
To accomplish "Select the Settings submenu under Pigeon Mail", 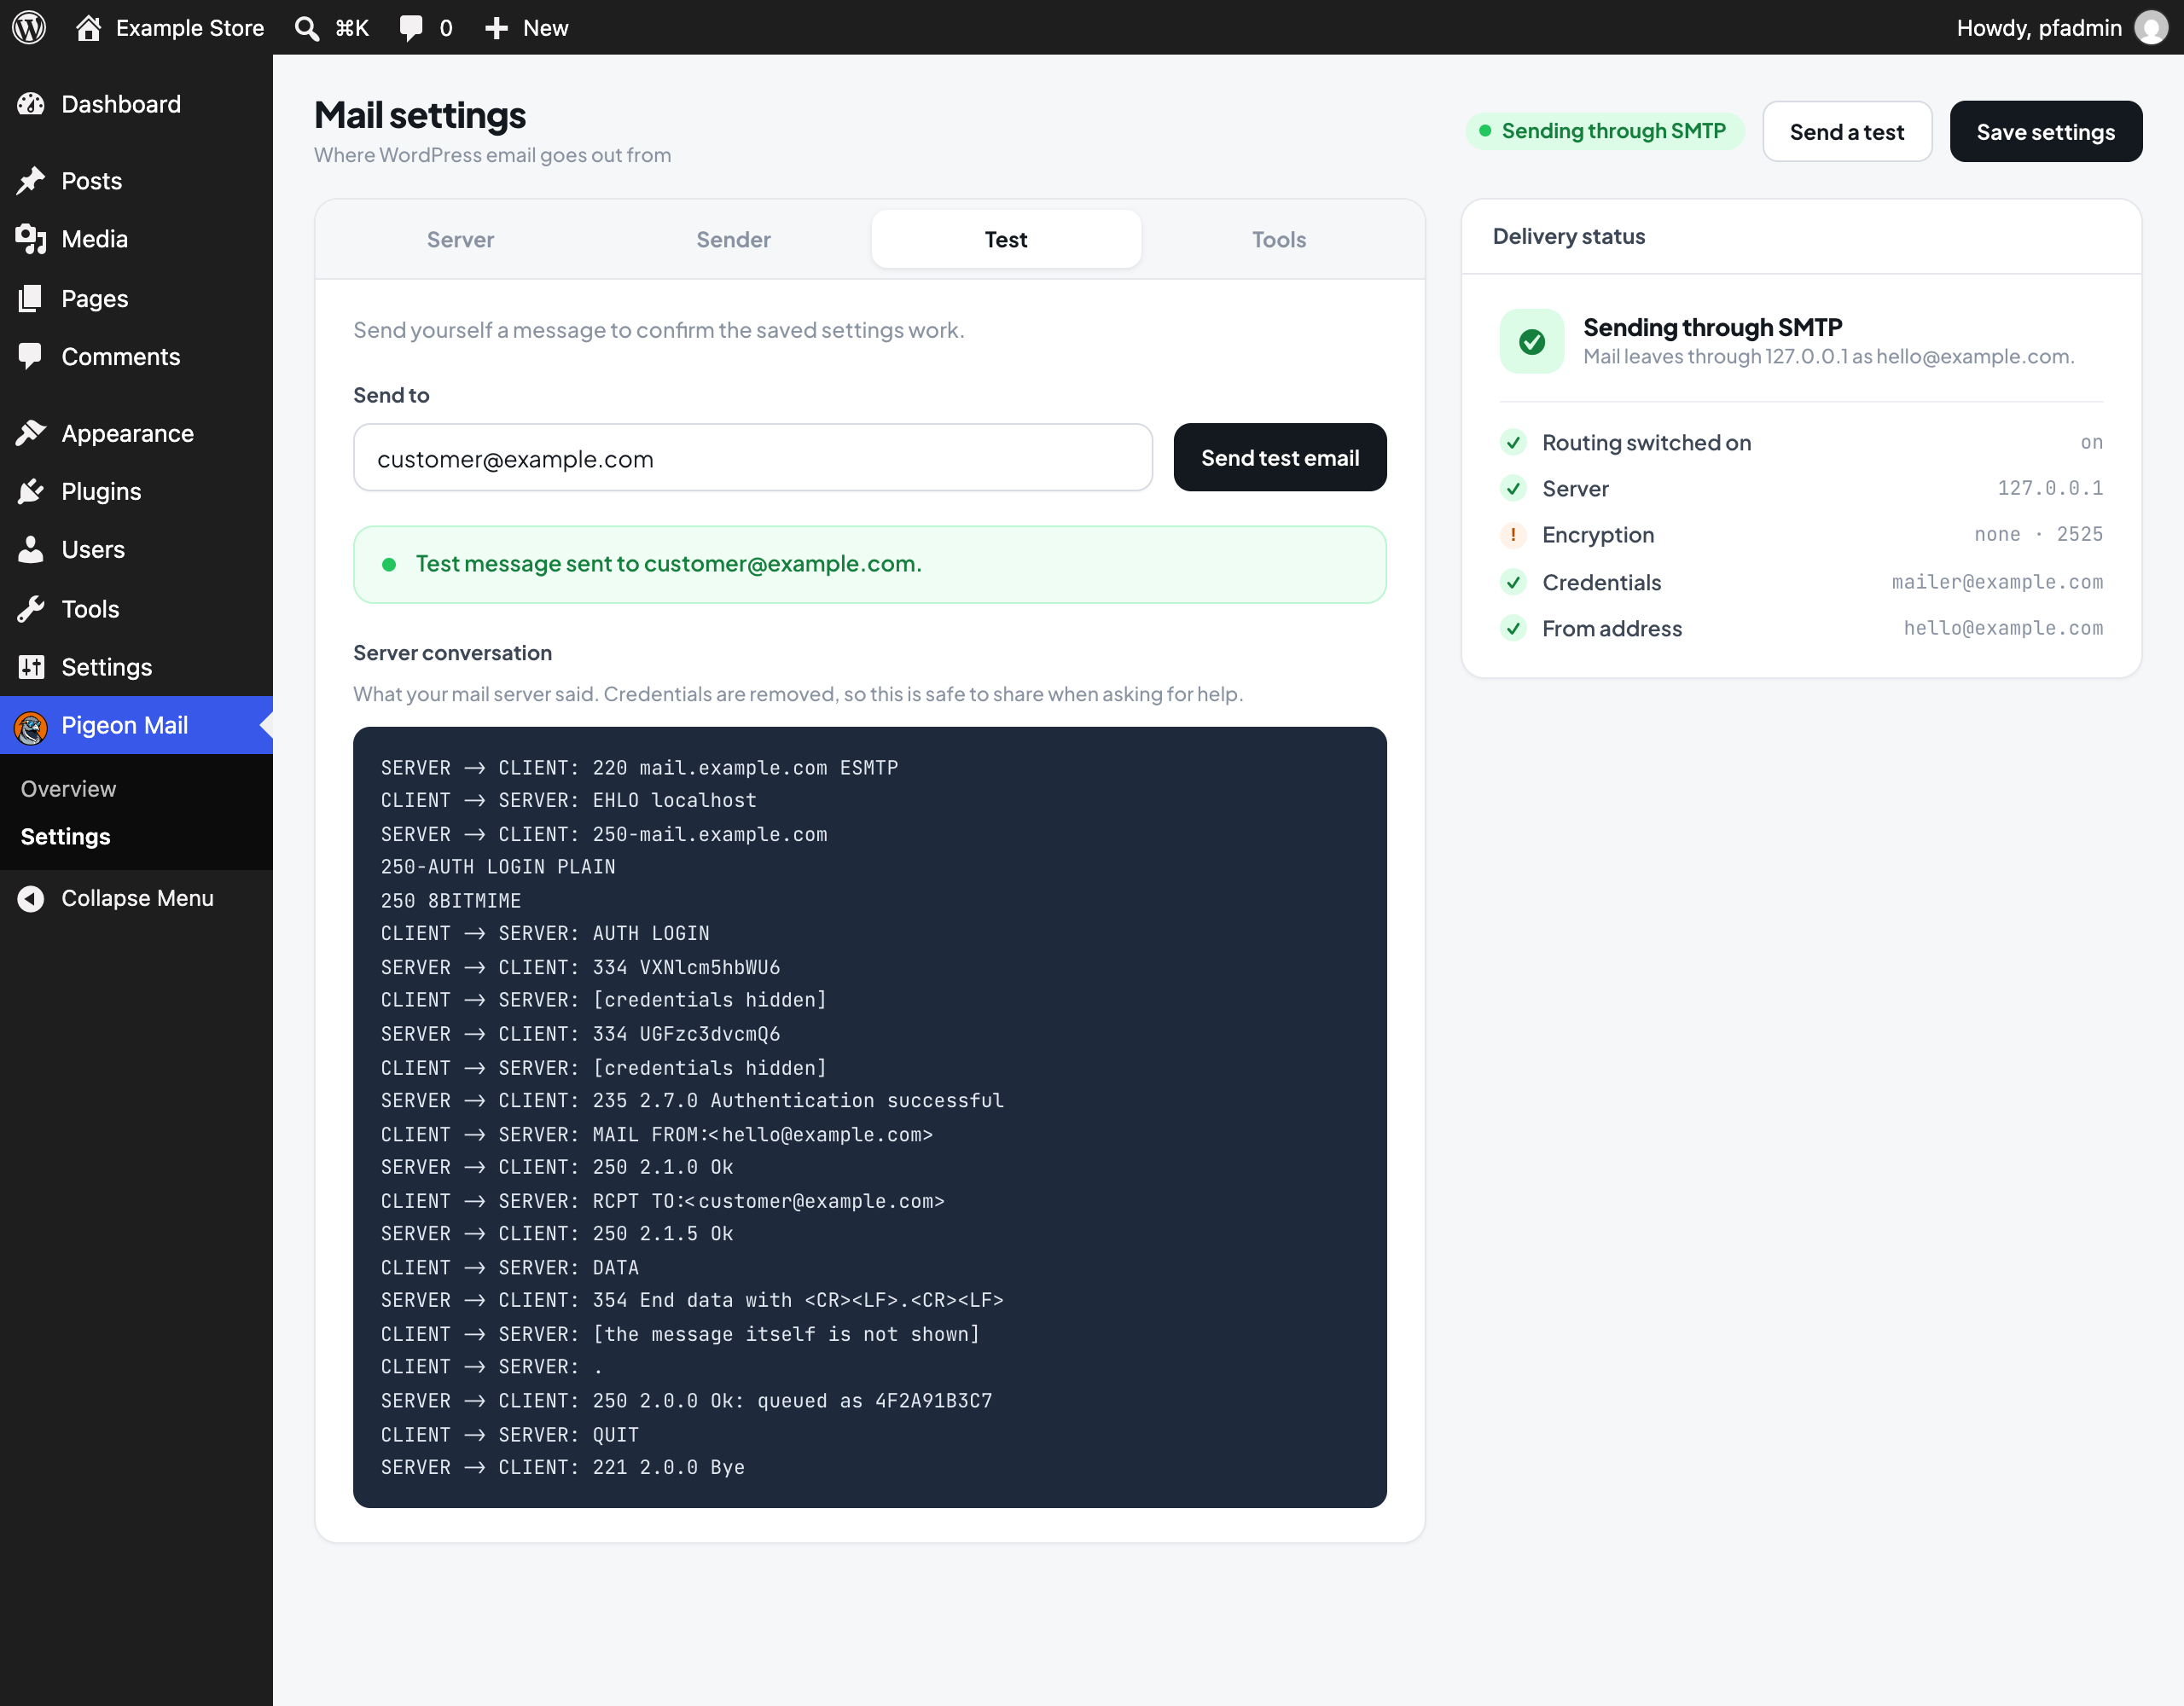I will click(65, 837).
